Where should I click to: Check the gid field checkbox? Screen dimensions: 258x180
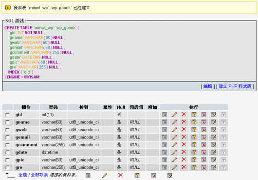point(7,115)
